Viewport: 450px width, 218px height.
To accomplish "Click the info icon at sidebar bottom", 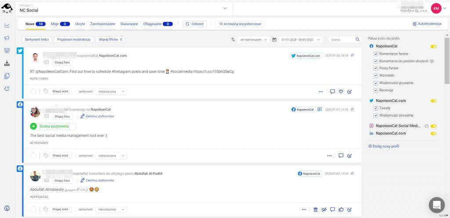I will 7,208.
